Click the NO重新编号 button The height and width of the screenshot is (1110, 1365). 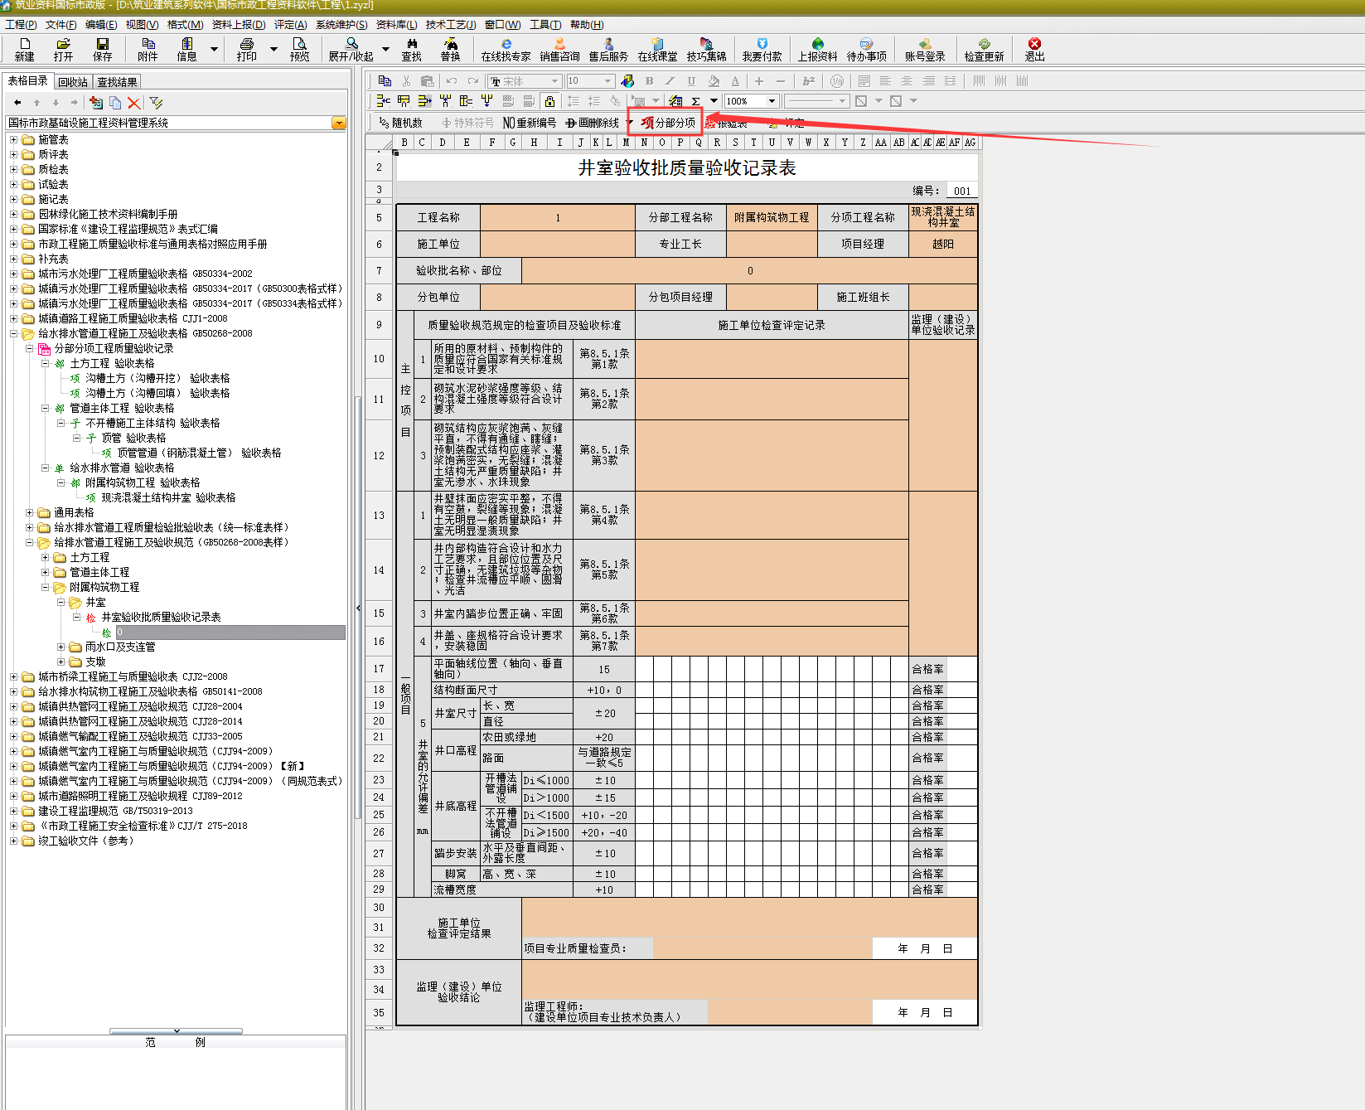click(x=529, y=123)
